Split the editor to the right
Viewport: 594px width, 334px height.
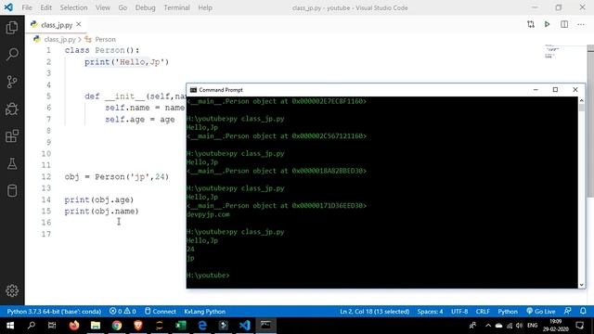pyautogui.click(x=564, y=24)
